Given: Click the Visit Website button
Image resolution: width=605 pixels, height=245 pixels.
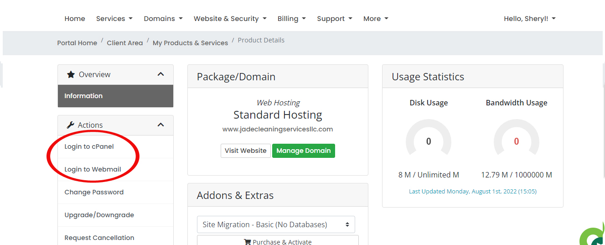Looking at the screenshot, I should [245, 151].
